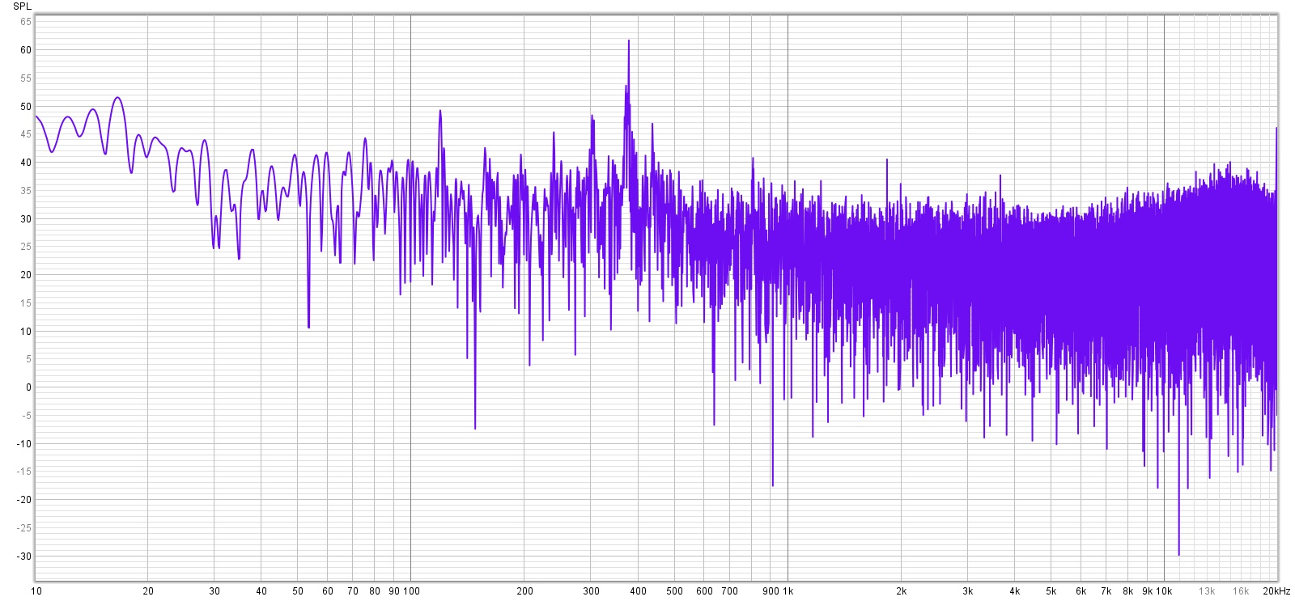Select the 1k frequency axis label
The height and width of the screenshot is (601, 1295).
coord(788,591)
